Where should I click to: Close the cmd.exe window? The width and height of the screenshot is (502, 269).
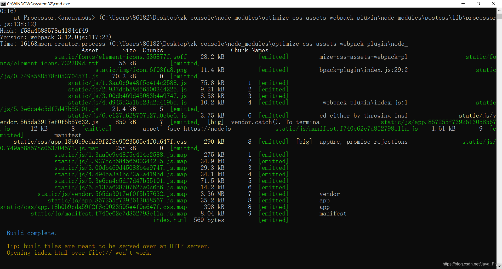(494, 4)
